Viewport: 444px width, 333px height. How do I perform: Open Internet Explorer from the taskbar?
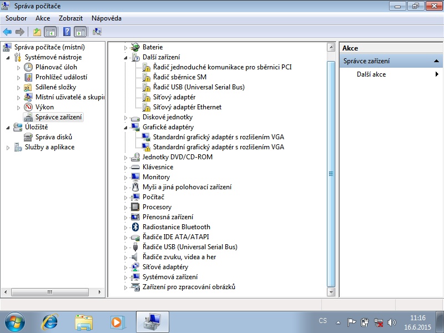click(x=50, y=321)
